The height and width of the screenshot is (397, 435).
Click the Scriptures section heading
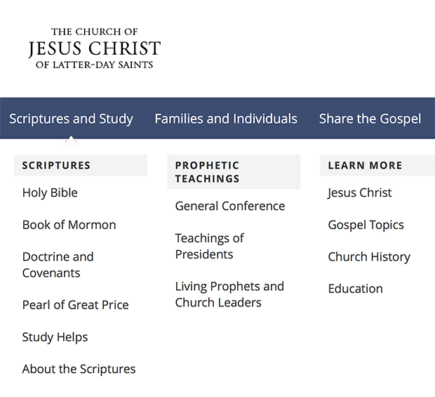[81, 165]
